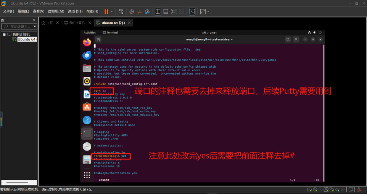Screen dimensions: 367x194
Task: Close the 库 library panel
Action: (34, 20)
